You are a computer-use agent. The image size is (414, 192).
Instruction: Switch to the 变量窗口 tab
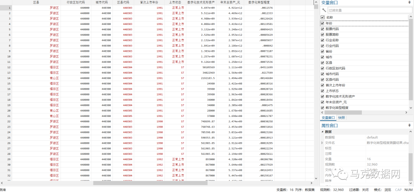(328, 118)
